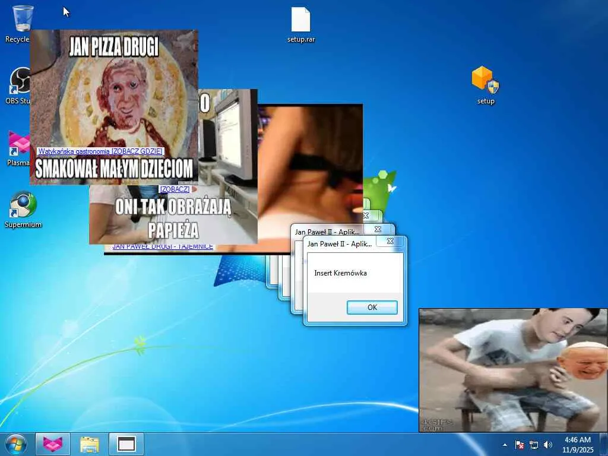The width and height of the screenshot is (608, 456).
Task: Open the Windows Start menu orb
Action: [16, 444]
